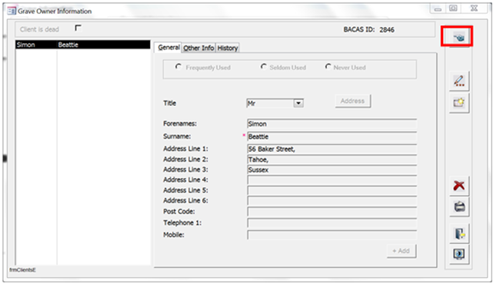Switch to the Other Info tab
The height and width of the screenshot is (284, 493).
click(x=198, y=48)
